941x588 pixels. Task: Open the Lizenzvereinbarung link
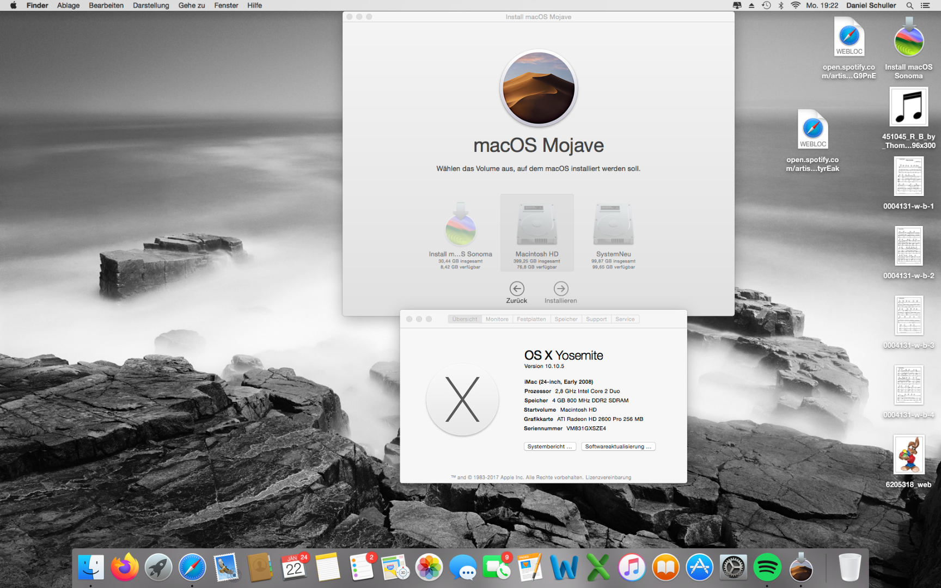pyautogui.click(x=608, y=477)
